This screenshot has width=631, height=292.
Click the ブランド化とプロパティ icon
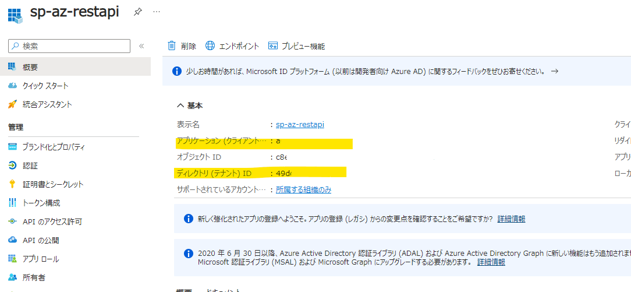[x=12, y=147]
